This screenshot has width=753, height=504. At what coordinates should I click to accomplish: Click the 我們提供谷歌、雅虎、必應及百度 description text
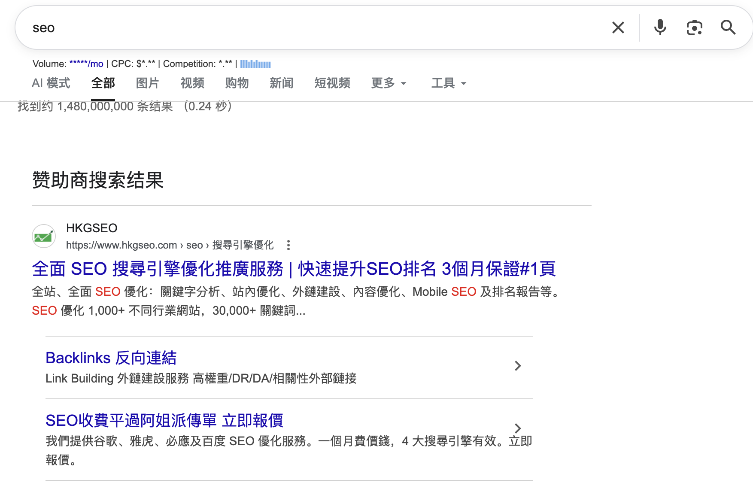click(289, 450)
